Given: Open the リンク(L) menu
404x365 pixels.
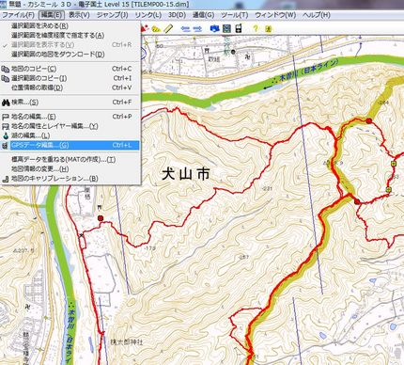Looking at the screenshot, I should (x=148, y=15).
